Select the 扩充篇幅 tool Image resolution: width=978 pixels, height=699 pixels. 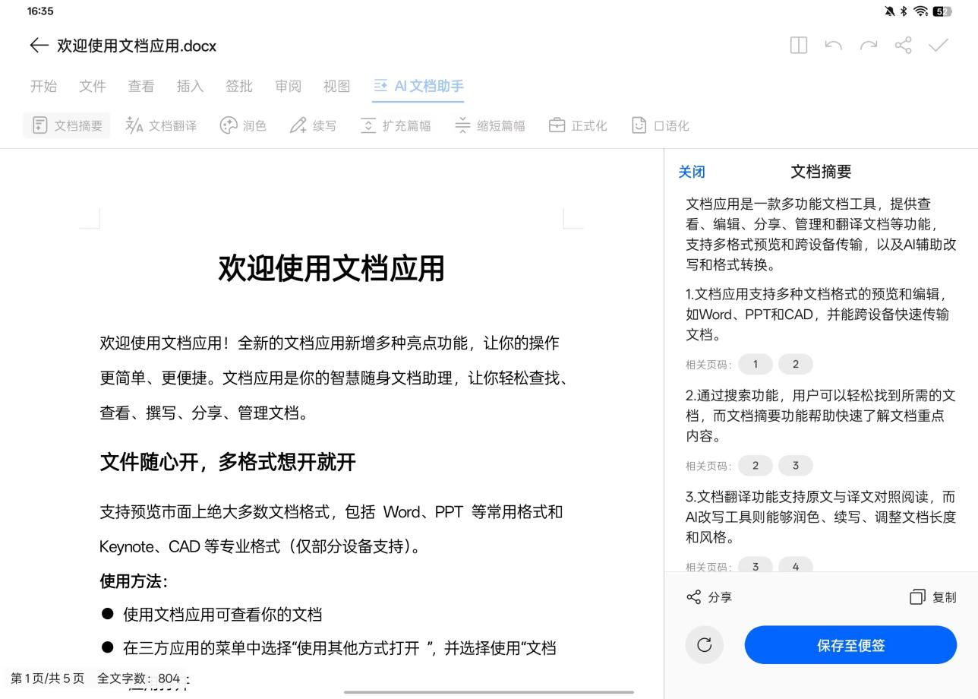(395, 125)
